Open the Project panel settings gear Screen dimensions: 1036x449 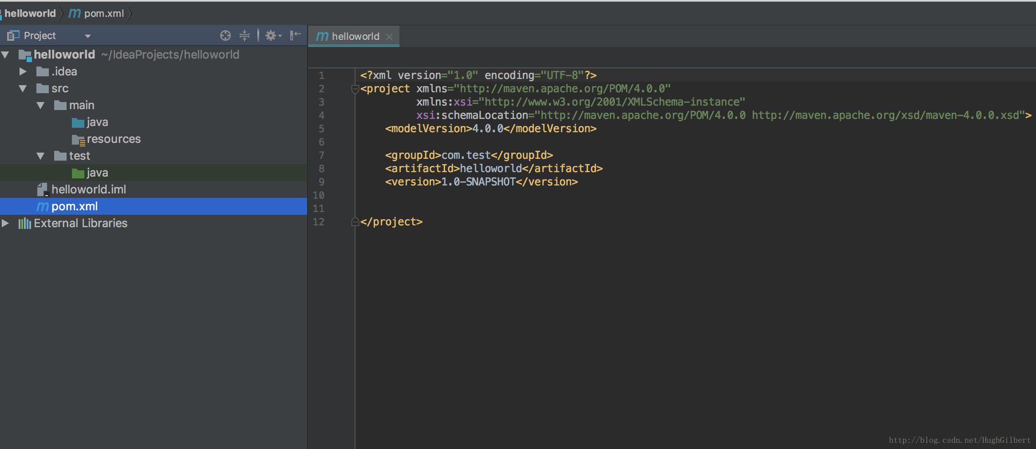(273, 35)
